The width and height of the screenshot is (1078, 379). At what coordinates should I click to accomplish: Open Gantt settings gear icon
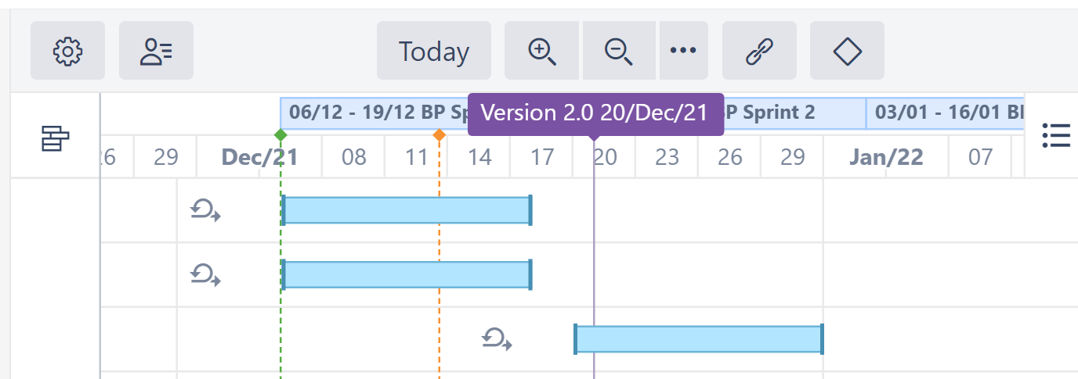click(67, 51)
